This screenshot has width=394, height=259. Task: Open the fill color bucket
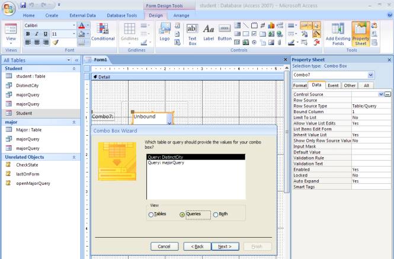(81, 34)
